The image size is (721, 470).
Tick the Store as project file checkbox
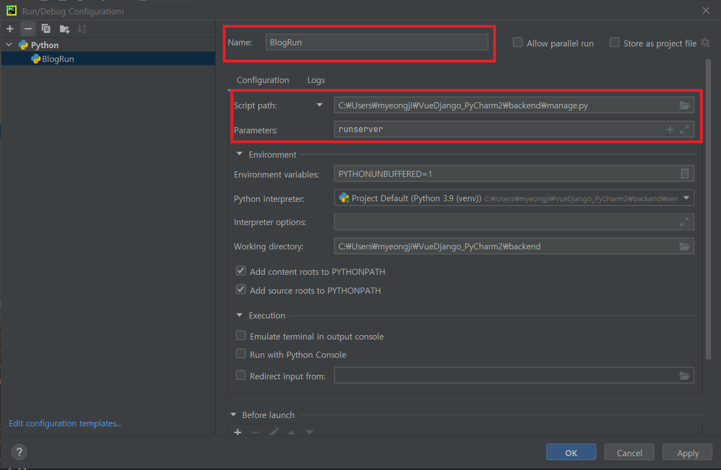click(614, 43)
